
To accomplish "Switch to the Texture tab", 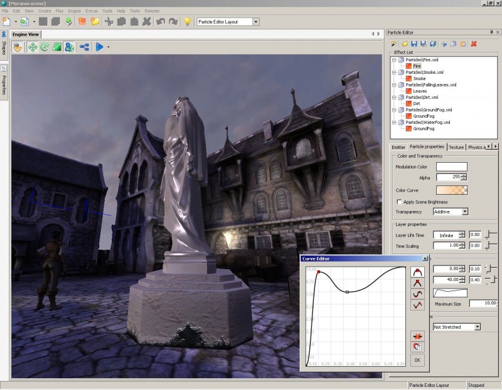I will (x=456, y=147).
